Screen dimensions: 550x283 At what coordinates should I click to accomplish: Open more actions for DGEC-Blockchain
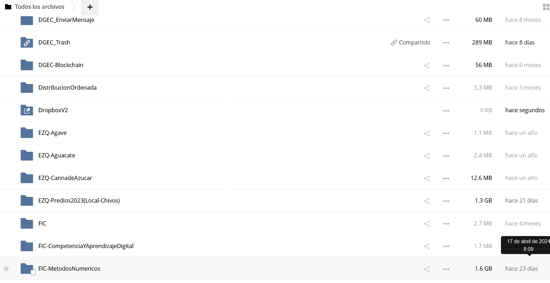tap(446, 65)
